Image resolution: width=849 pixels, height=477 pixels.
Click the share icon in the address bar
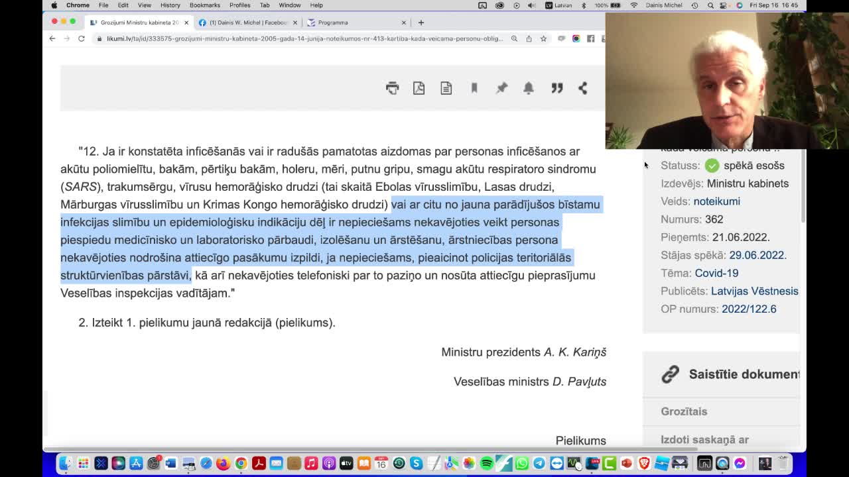click(529, 38)
